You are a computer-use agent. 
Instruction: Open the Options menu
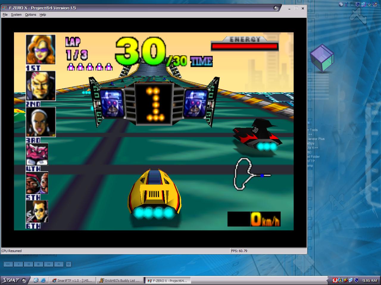[30, 15]
